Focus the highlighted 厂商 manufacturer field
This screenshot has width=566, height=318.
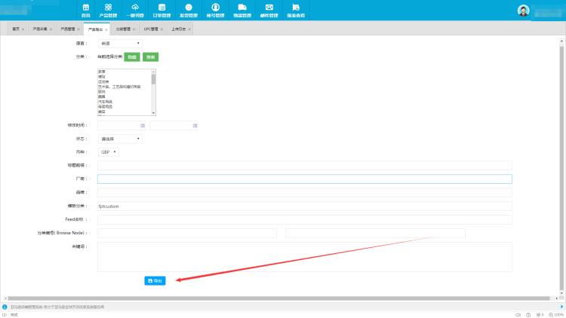(x=305, y=179)
